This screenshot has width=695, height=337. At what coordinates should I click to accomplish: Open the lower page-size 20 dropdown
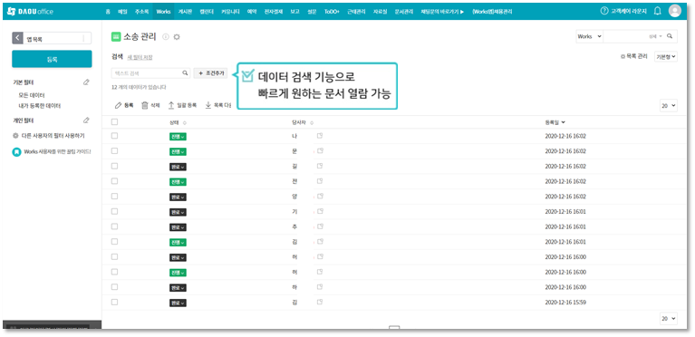[669, 318]
